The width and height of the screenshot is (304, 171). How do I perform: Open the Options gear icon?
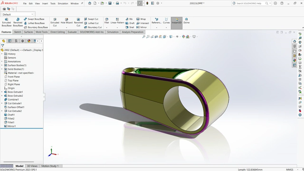[158, 3]
